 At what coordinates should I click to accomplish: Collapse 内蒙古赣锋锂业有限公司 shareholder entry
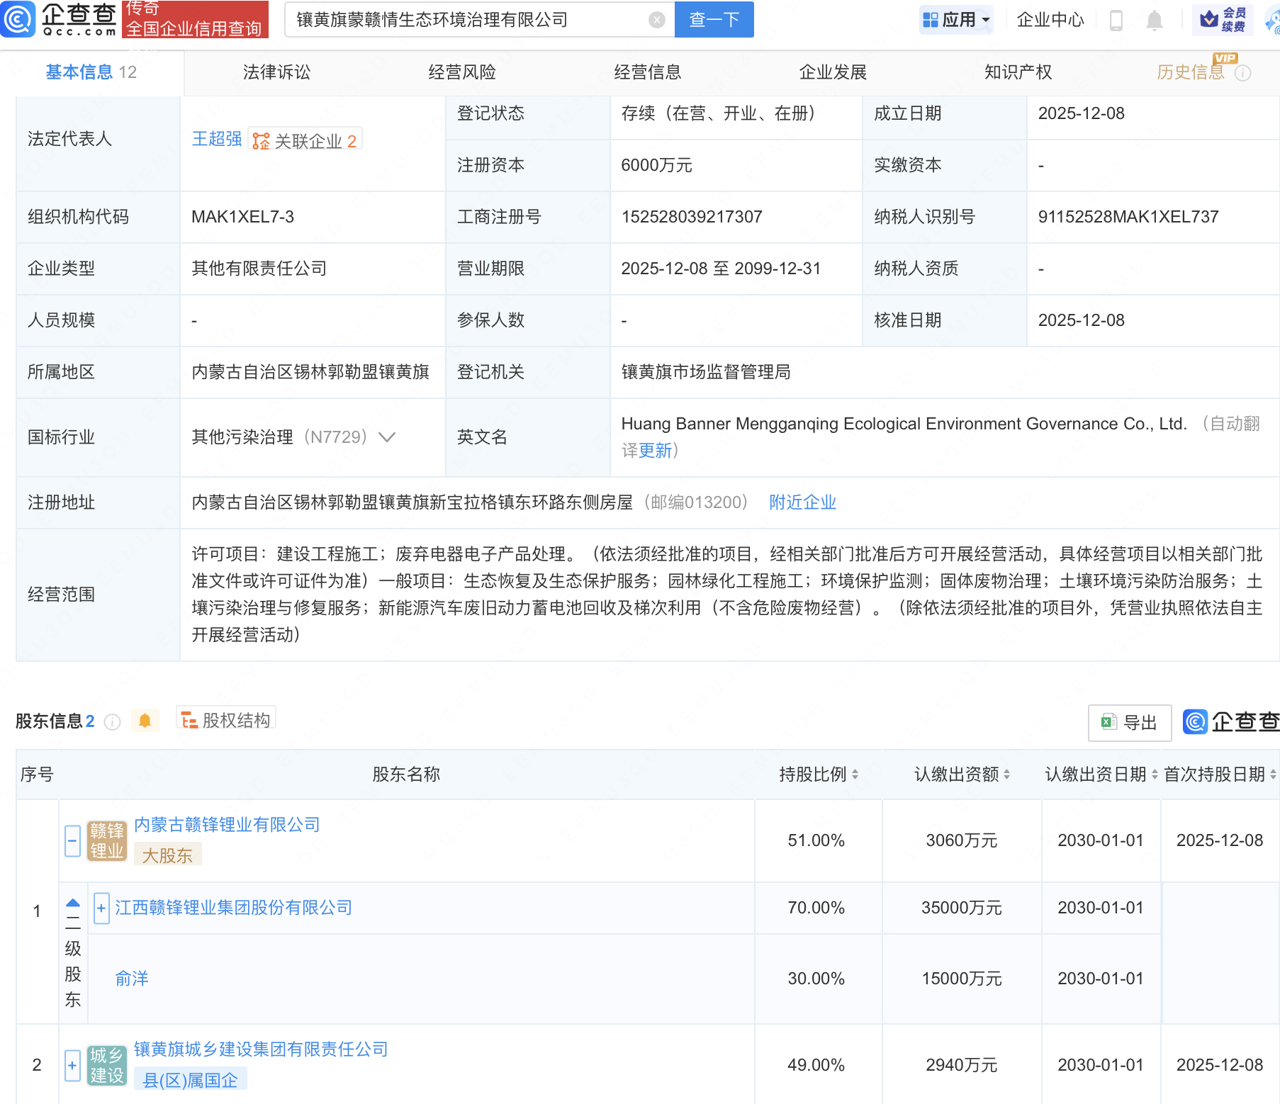point(72,840)
